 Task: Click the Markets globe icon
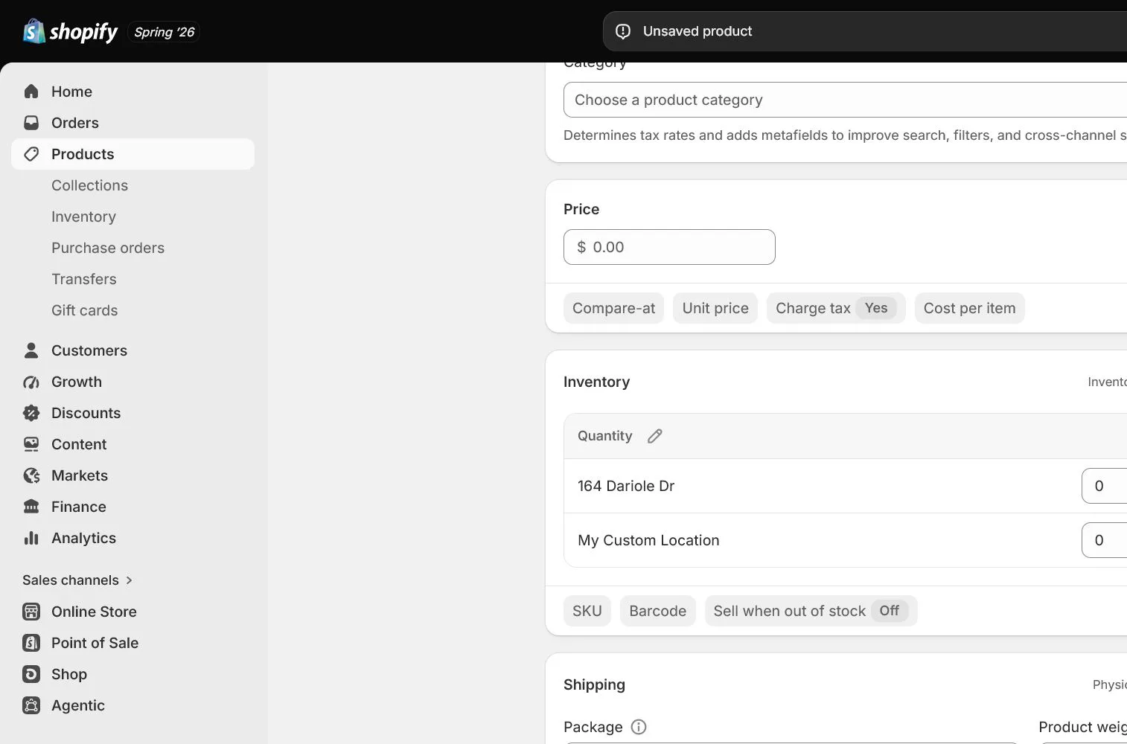pyautogui.click(x=31, y=475)
